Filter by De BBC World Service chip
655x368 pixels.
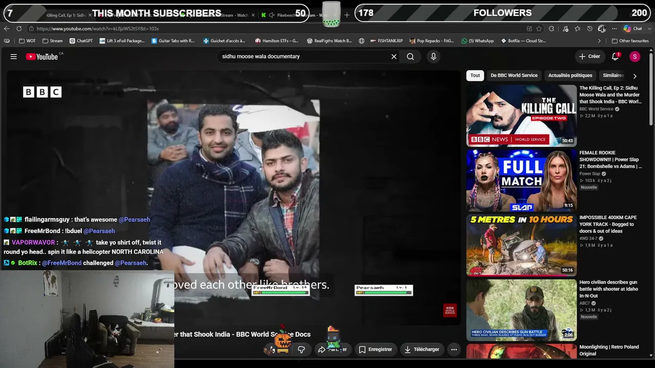[514, 76]
